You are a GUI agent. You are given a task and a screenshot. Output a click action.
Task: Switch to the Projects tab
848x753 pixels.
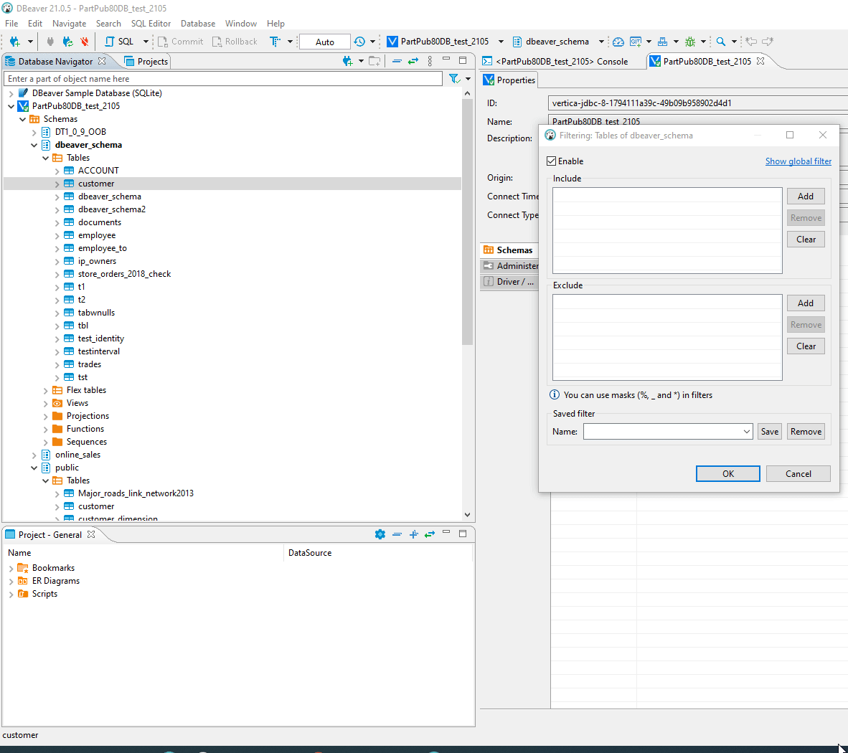click(x=146, y=61)
